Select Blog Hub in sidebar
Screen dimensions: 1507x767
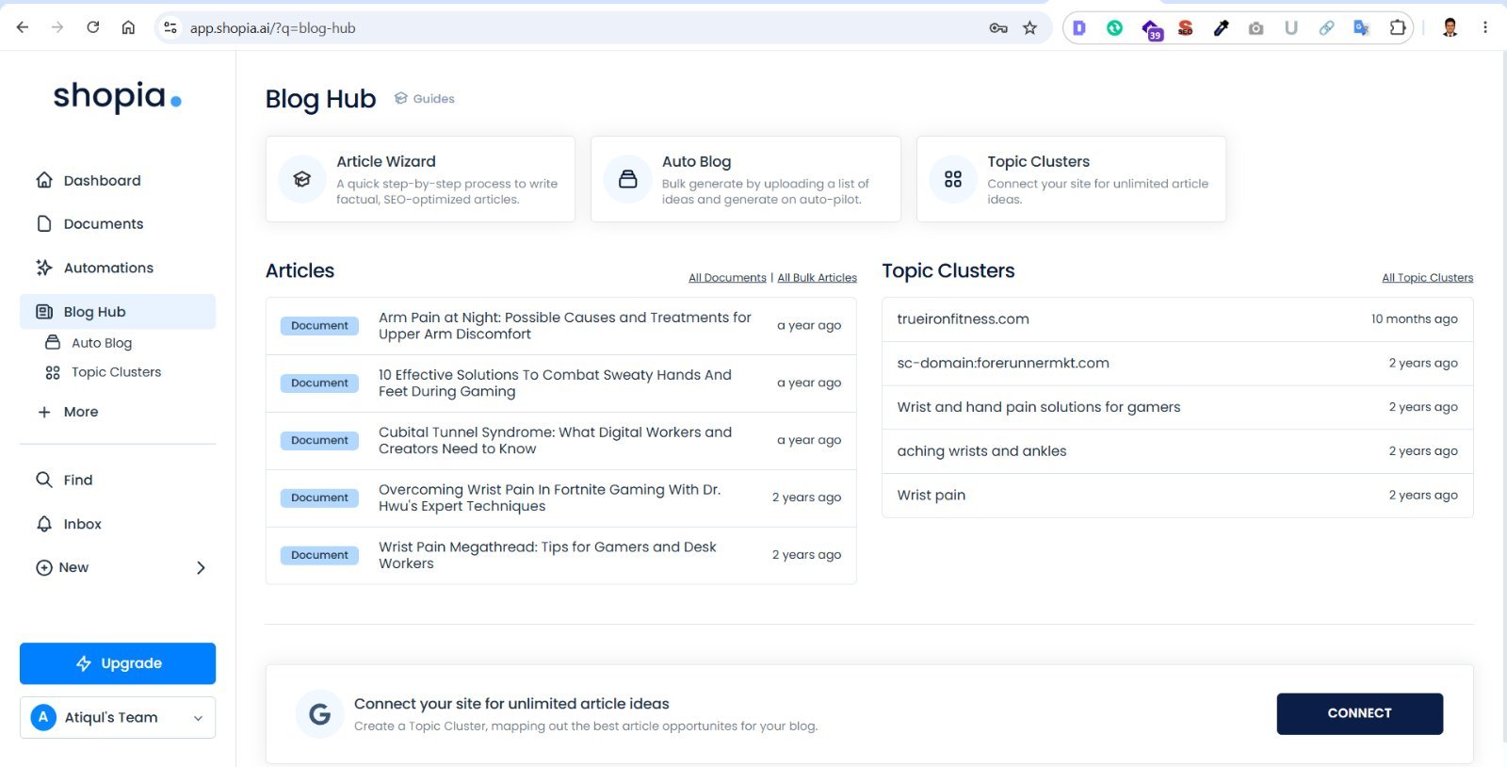point(118,312)
